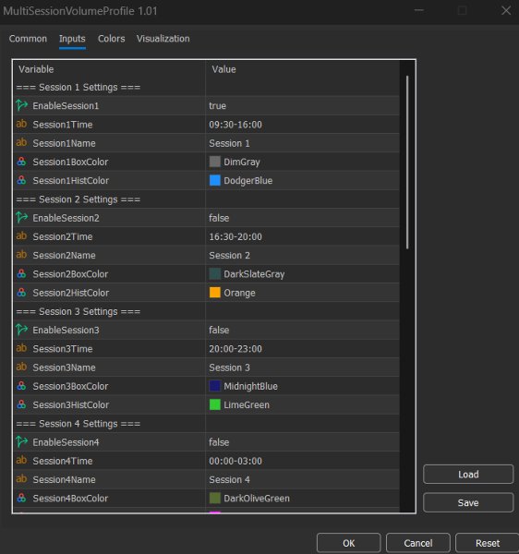Click the color icon beside Session2BoxColor

click(x=21, y=274)
